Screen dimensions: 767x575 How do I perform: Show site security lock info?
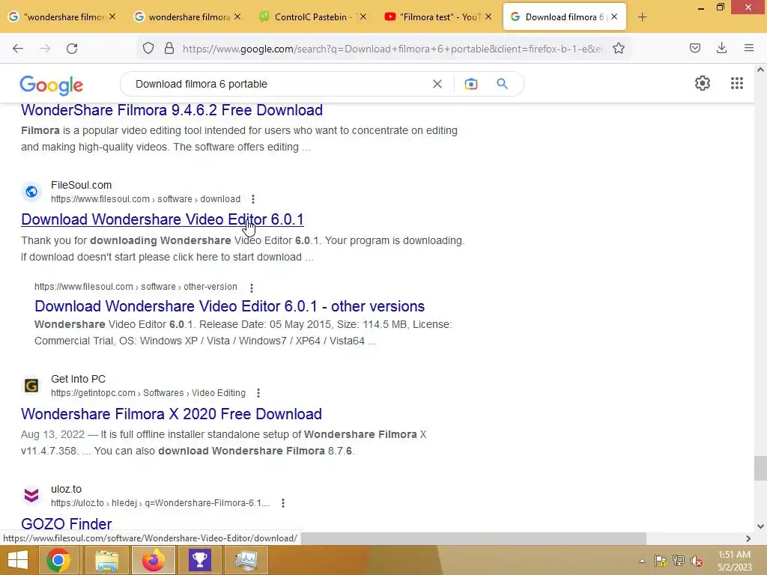coord(169,48)
